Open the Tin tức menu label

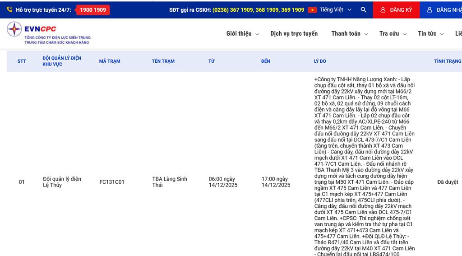(427, 34)
